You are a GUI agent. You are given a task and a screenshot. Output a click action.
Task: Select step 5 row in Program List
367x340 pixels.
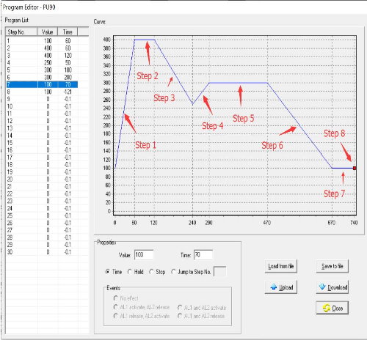42,70
